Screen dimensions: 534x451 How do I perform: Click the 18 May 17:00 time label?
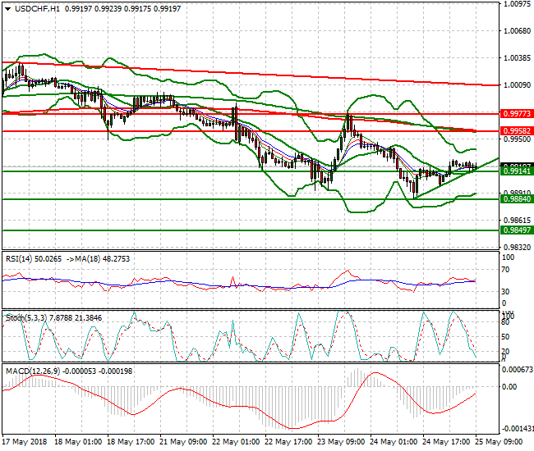click(x=131, y=442)
